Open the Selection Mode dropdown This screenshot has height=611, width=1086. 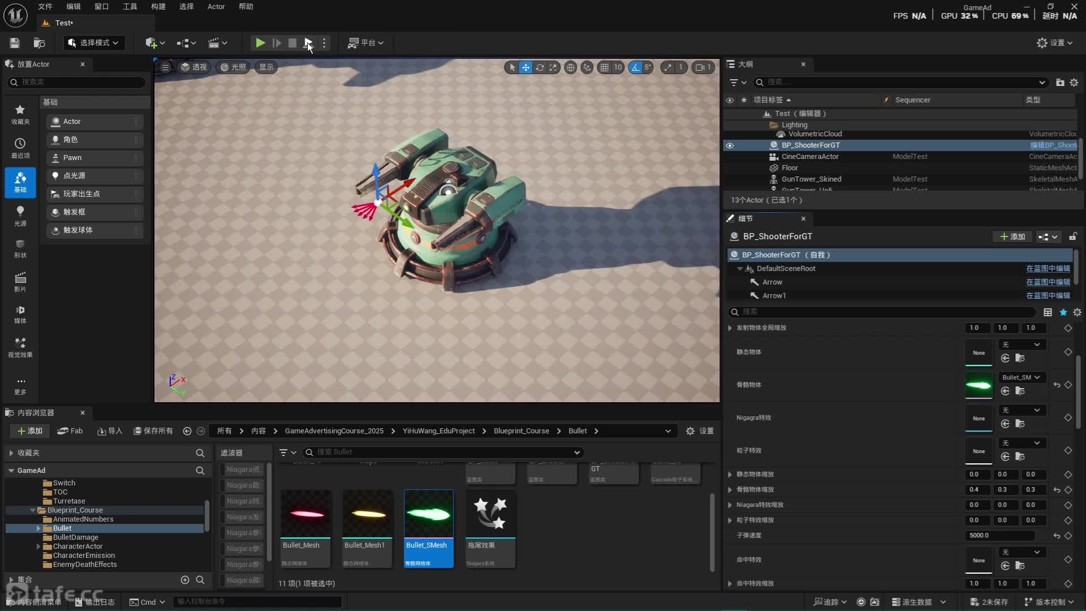pyautogui.click(x=94, y=43)
